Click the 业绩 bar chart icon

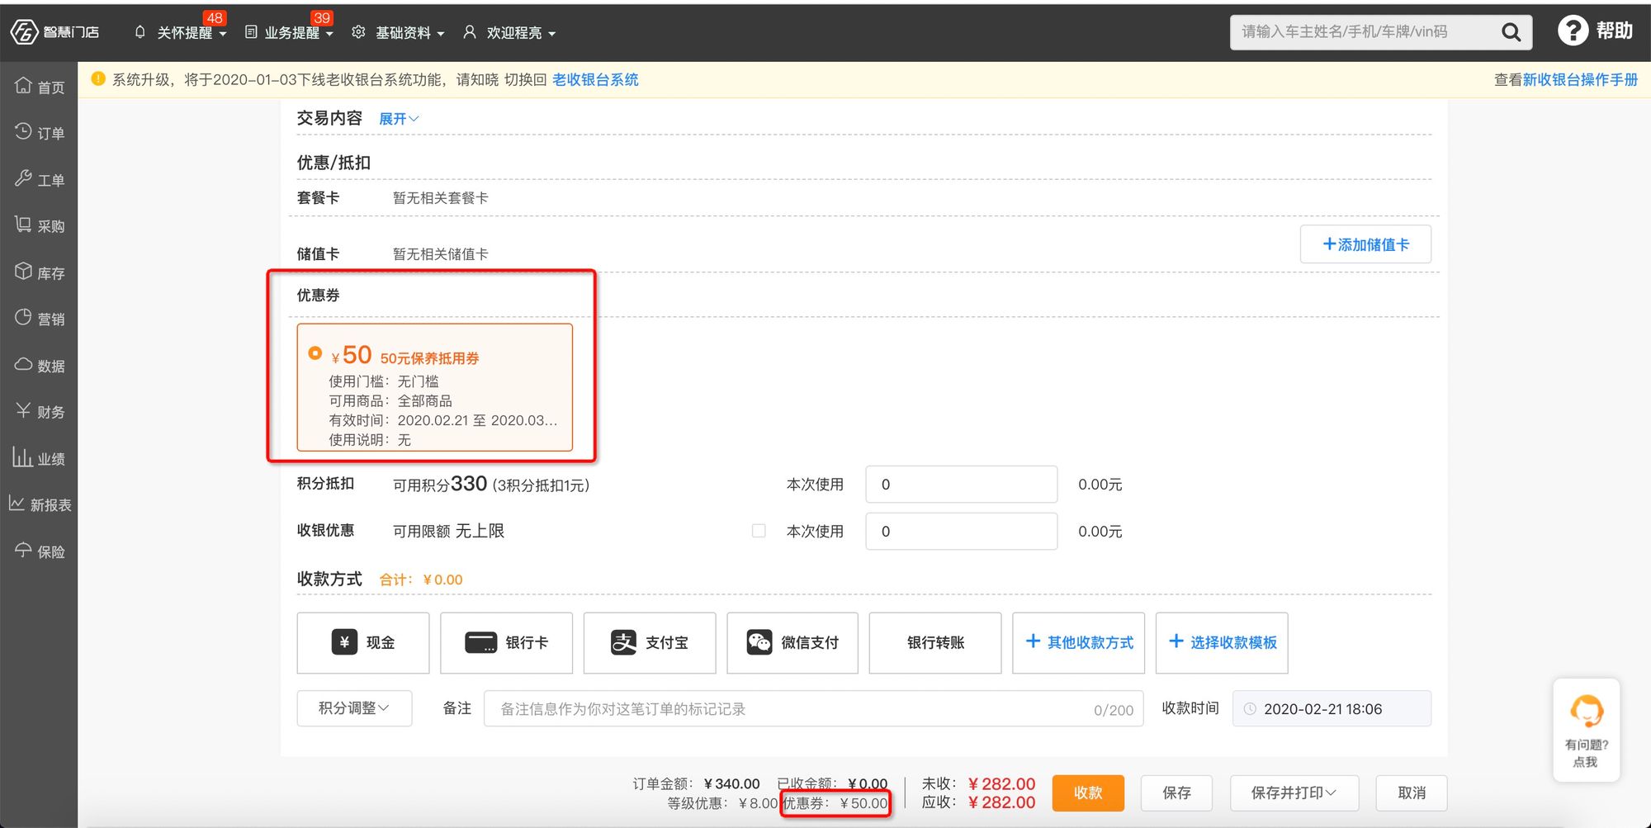pyautogui.click(x=23, y=457)
